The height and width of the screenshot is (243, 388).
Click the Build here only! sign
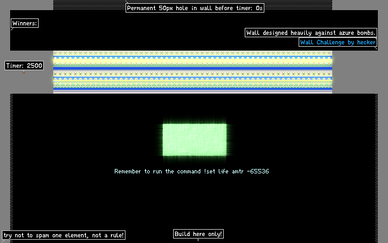click(198, 234)
